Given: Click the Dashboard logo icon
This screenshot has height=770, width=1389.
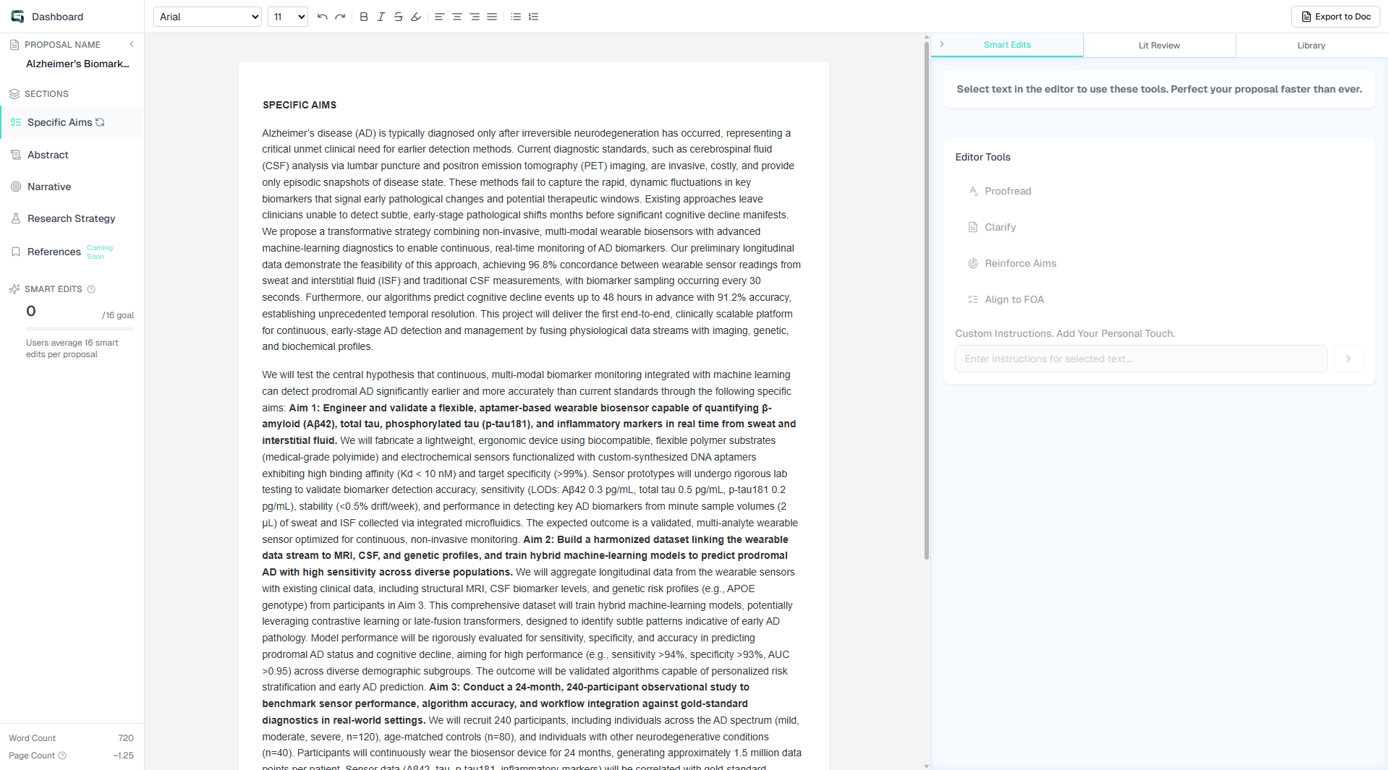Looking at the screenshot, I should [17, 17].
